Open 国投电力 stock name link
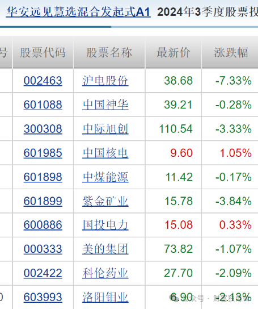The image size is (258, 309). 105,225
